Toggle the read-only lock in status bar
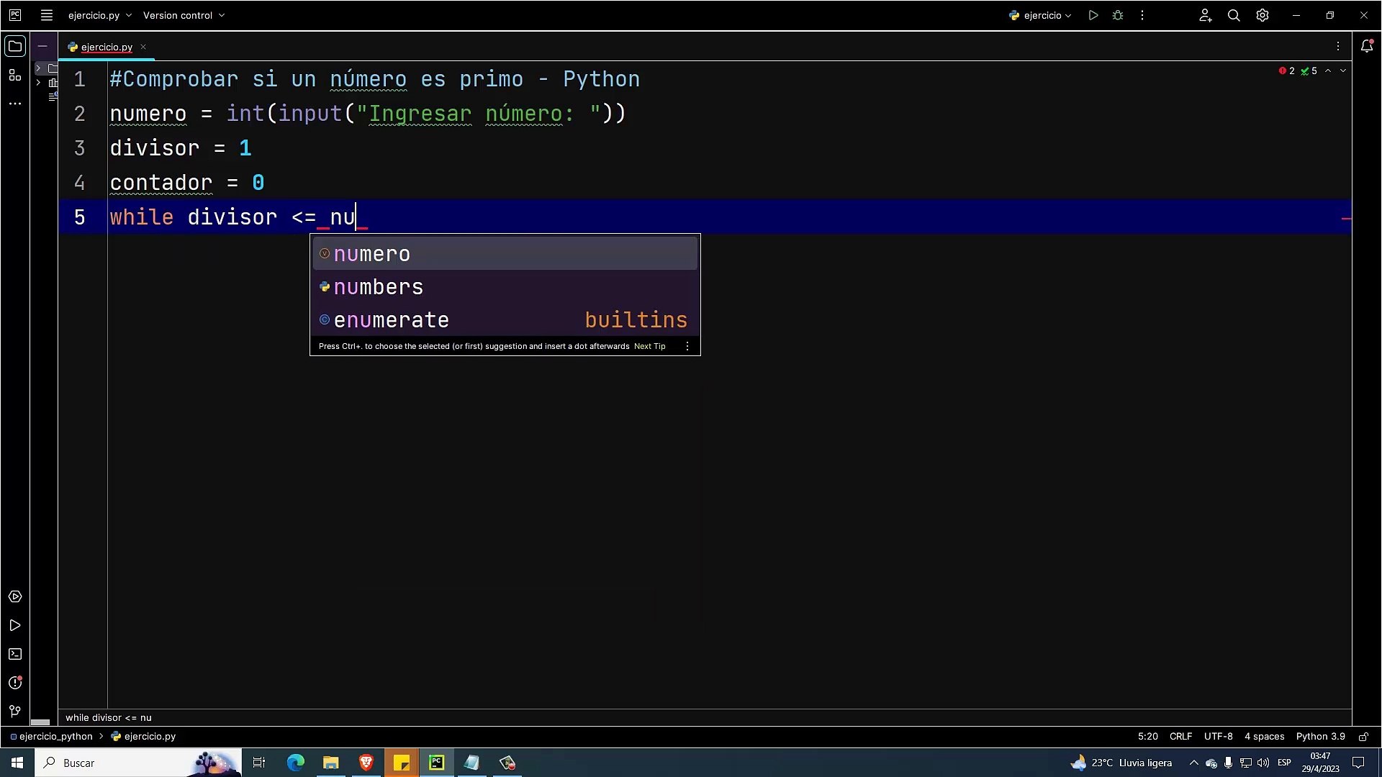 point(1363,736)
